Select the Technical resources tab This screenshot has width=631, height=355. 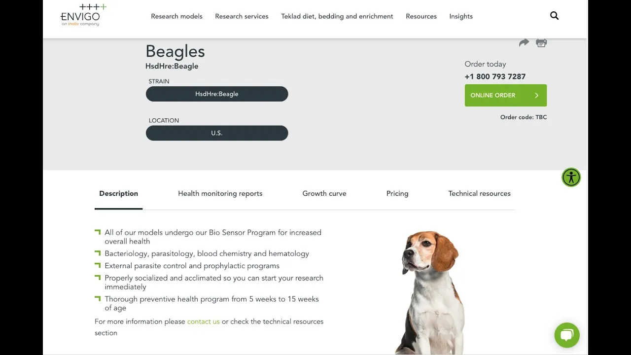point(479,194)
